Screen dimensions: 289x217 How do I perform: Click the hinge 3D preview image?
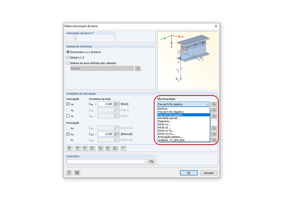187,60
